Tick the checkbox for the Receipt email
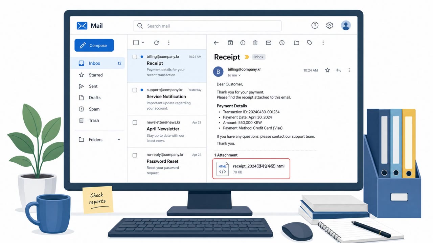Image resolution: width=433 pixels, height=243 pixels. [135, 57]
